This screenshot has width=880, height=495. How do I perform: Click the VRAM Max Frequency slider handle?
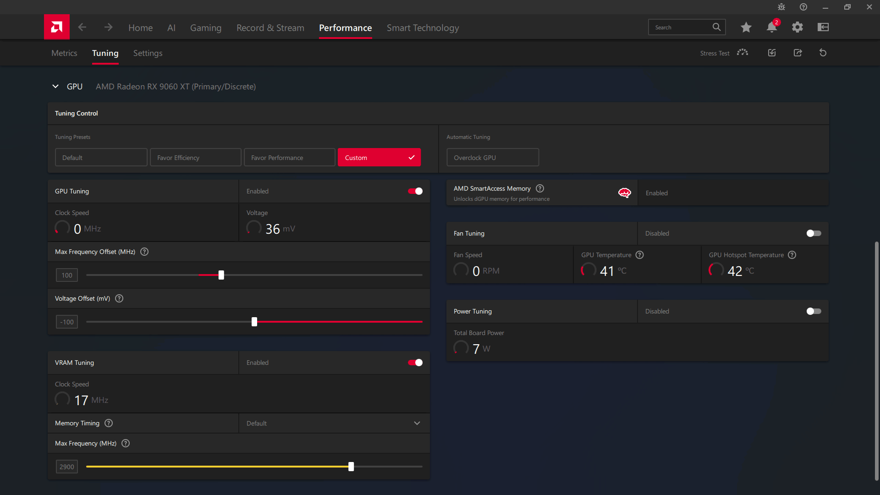pos(351,467)
